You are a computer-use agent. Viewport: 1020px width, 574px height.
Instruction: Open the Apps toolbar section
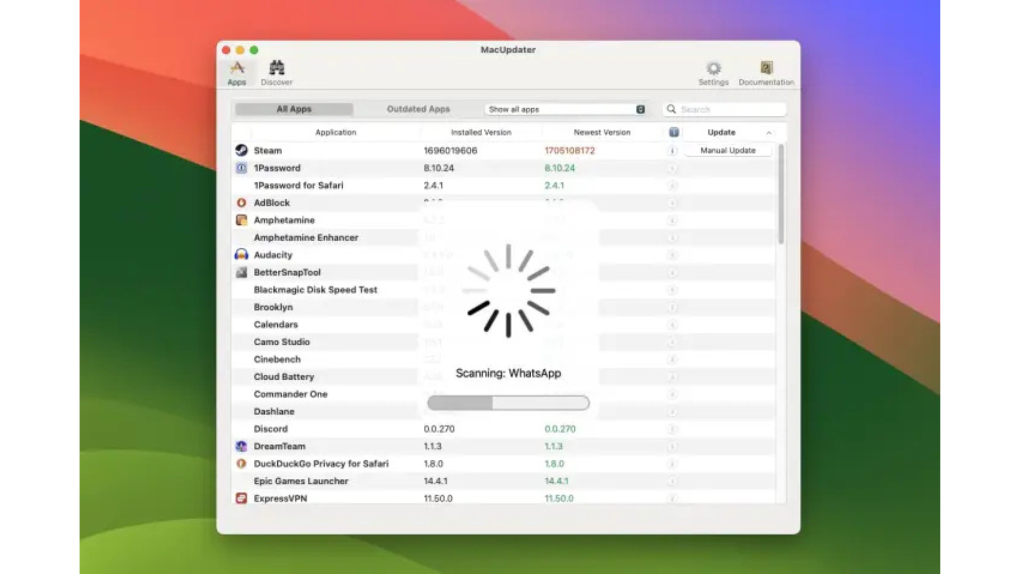click(x=236, y=73)
